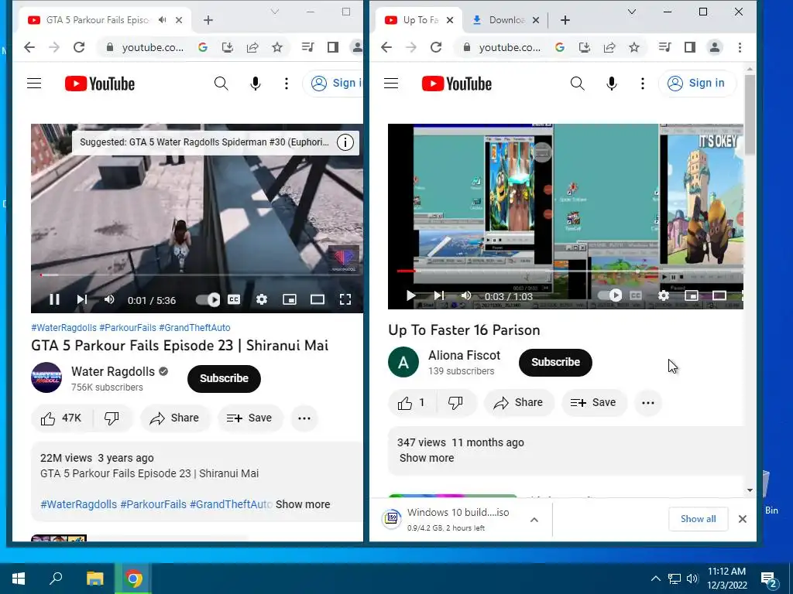The height and width of the screenshot is (594, 793).
Task: Subscribe to Aliona Fiscot channel
Action: 555,362
